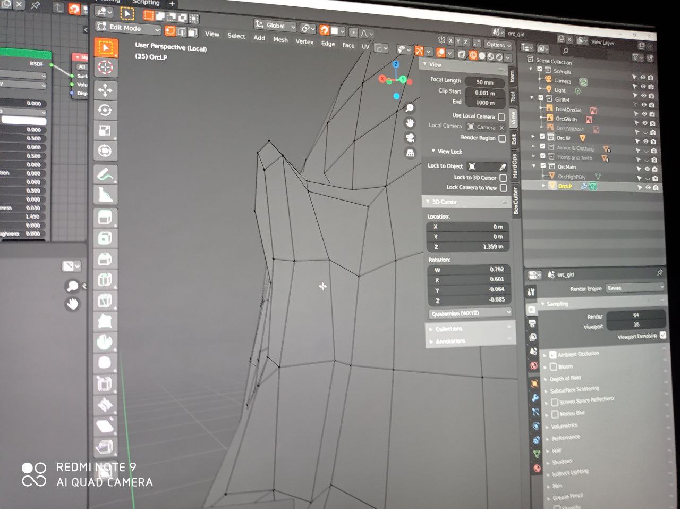Switch to face select mode icon
This screenshot has height=509, width=680.
[192, 32]
